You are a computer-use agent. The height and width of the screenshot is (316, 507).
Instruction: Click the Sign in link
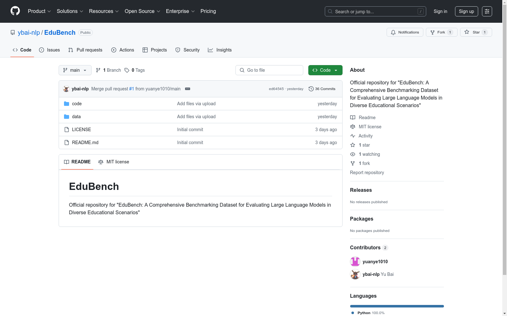pyautogui.click(x=440, y=11)
